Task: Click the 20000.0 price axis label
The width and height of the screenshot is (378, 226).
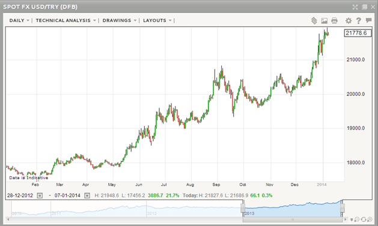Action: pyautogui.click(x=356, y=94)
